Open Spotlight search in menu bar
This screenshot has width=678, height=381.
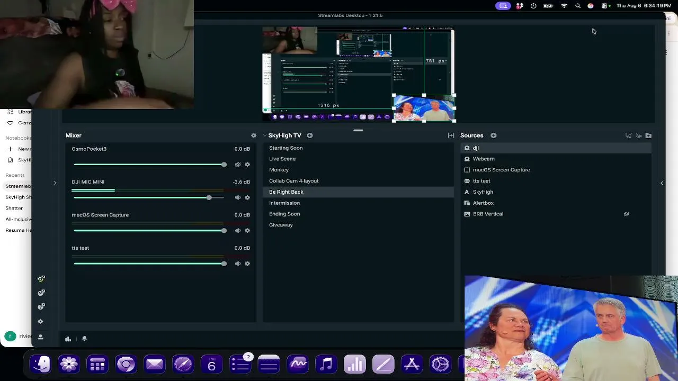[578, 6]
